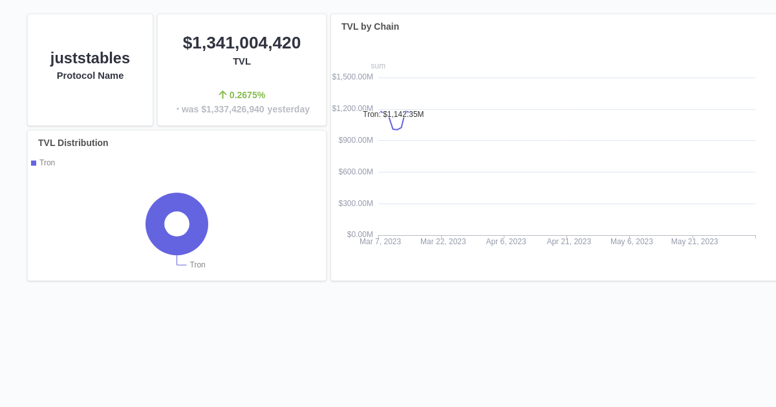This screenshot has width=776, height=407.
Task: Click the May 21, 2023 axis label
Action: tap(695, 241)
